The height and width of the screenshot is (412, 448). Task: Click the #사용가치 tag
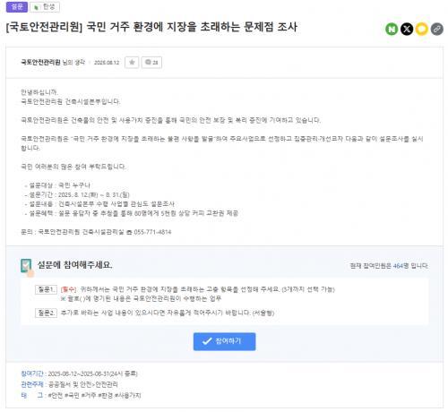pyautogui.click(x=127, y=395)
